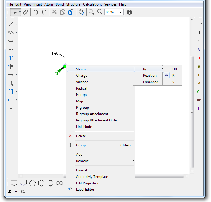This screenshot has width=211, height=202.
Task: Turn Off R/S stereo labeling
Action: [175, 69]
